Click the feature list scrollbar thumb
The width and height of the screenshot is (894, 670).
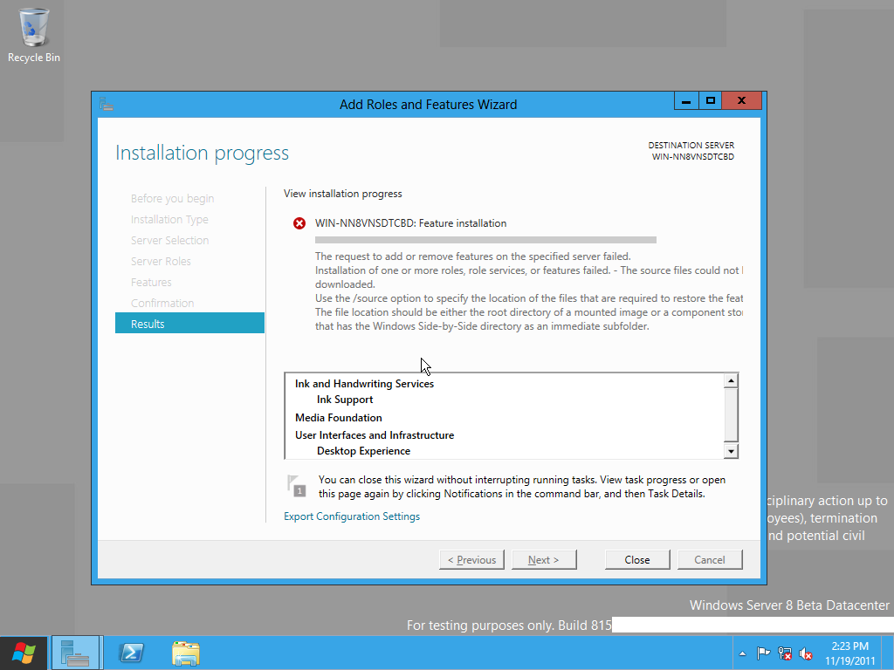[731, 414]
